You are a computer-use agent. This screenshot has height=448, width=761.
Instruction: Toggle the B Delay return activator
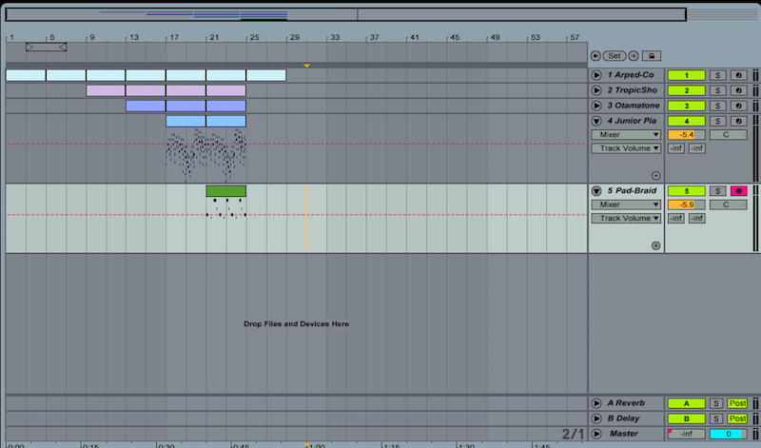686,419
